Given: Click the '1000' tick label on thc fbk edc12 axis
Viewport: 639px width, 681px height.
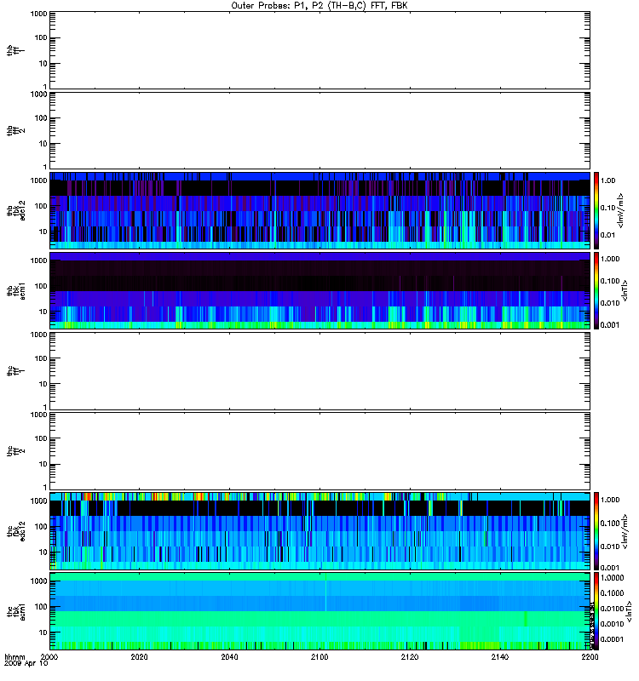Looking at the screenshot, I should point(38,501).
